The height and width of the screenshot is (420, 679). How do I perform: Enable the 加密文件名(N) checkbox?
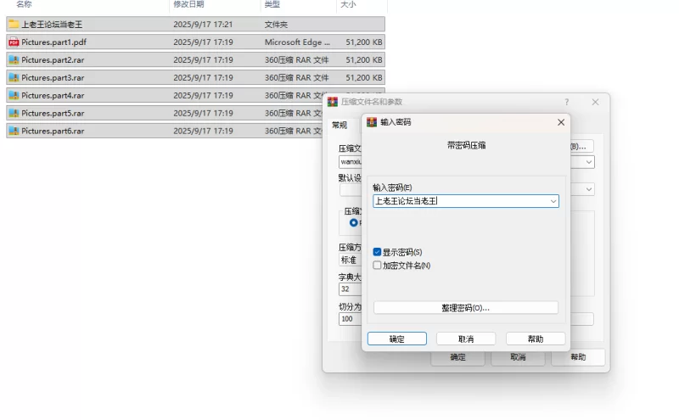(x=377, y=265)
